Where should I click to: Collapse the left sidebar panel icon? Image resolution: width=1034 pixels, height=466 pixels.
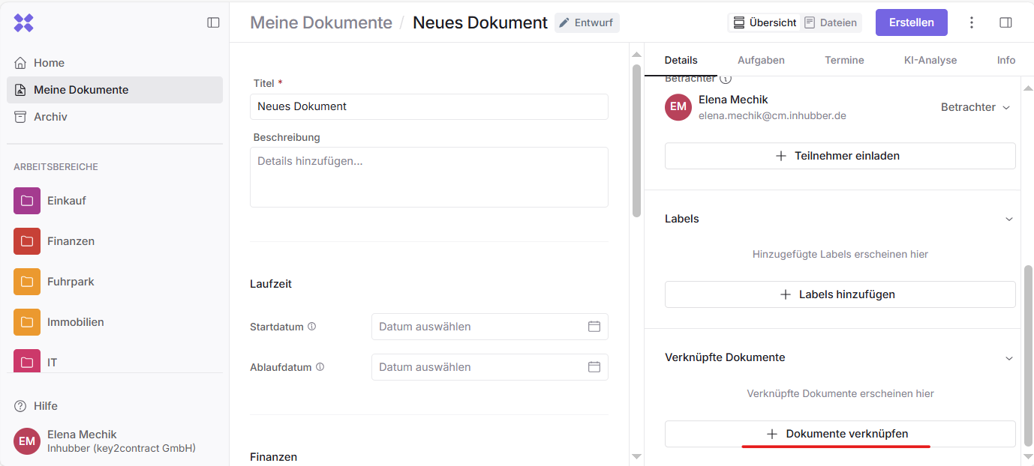tap(213, 22)
